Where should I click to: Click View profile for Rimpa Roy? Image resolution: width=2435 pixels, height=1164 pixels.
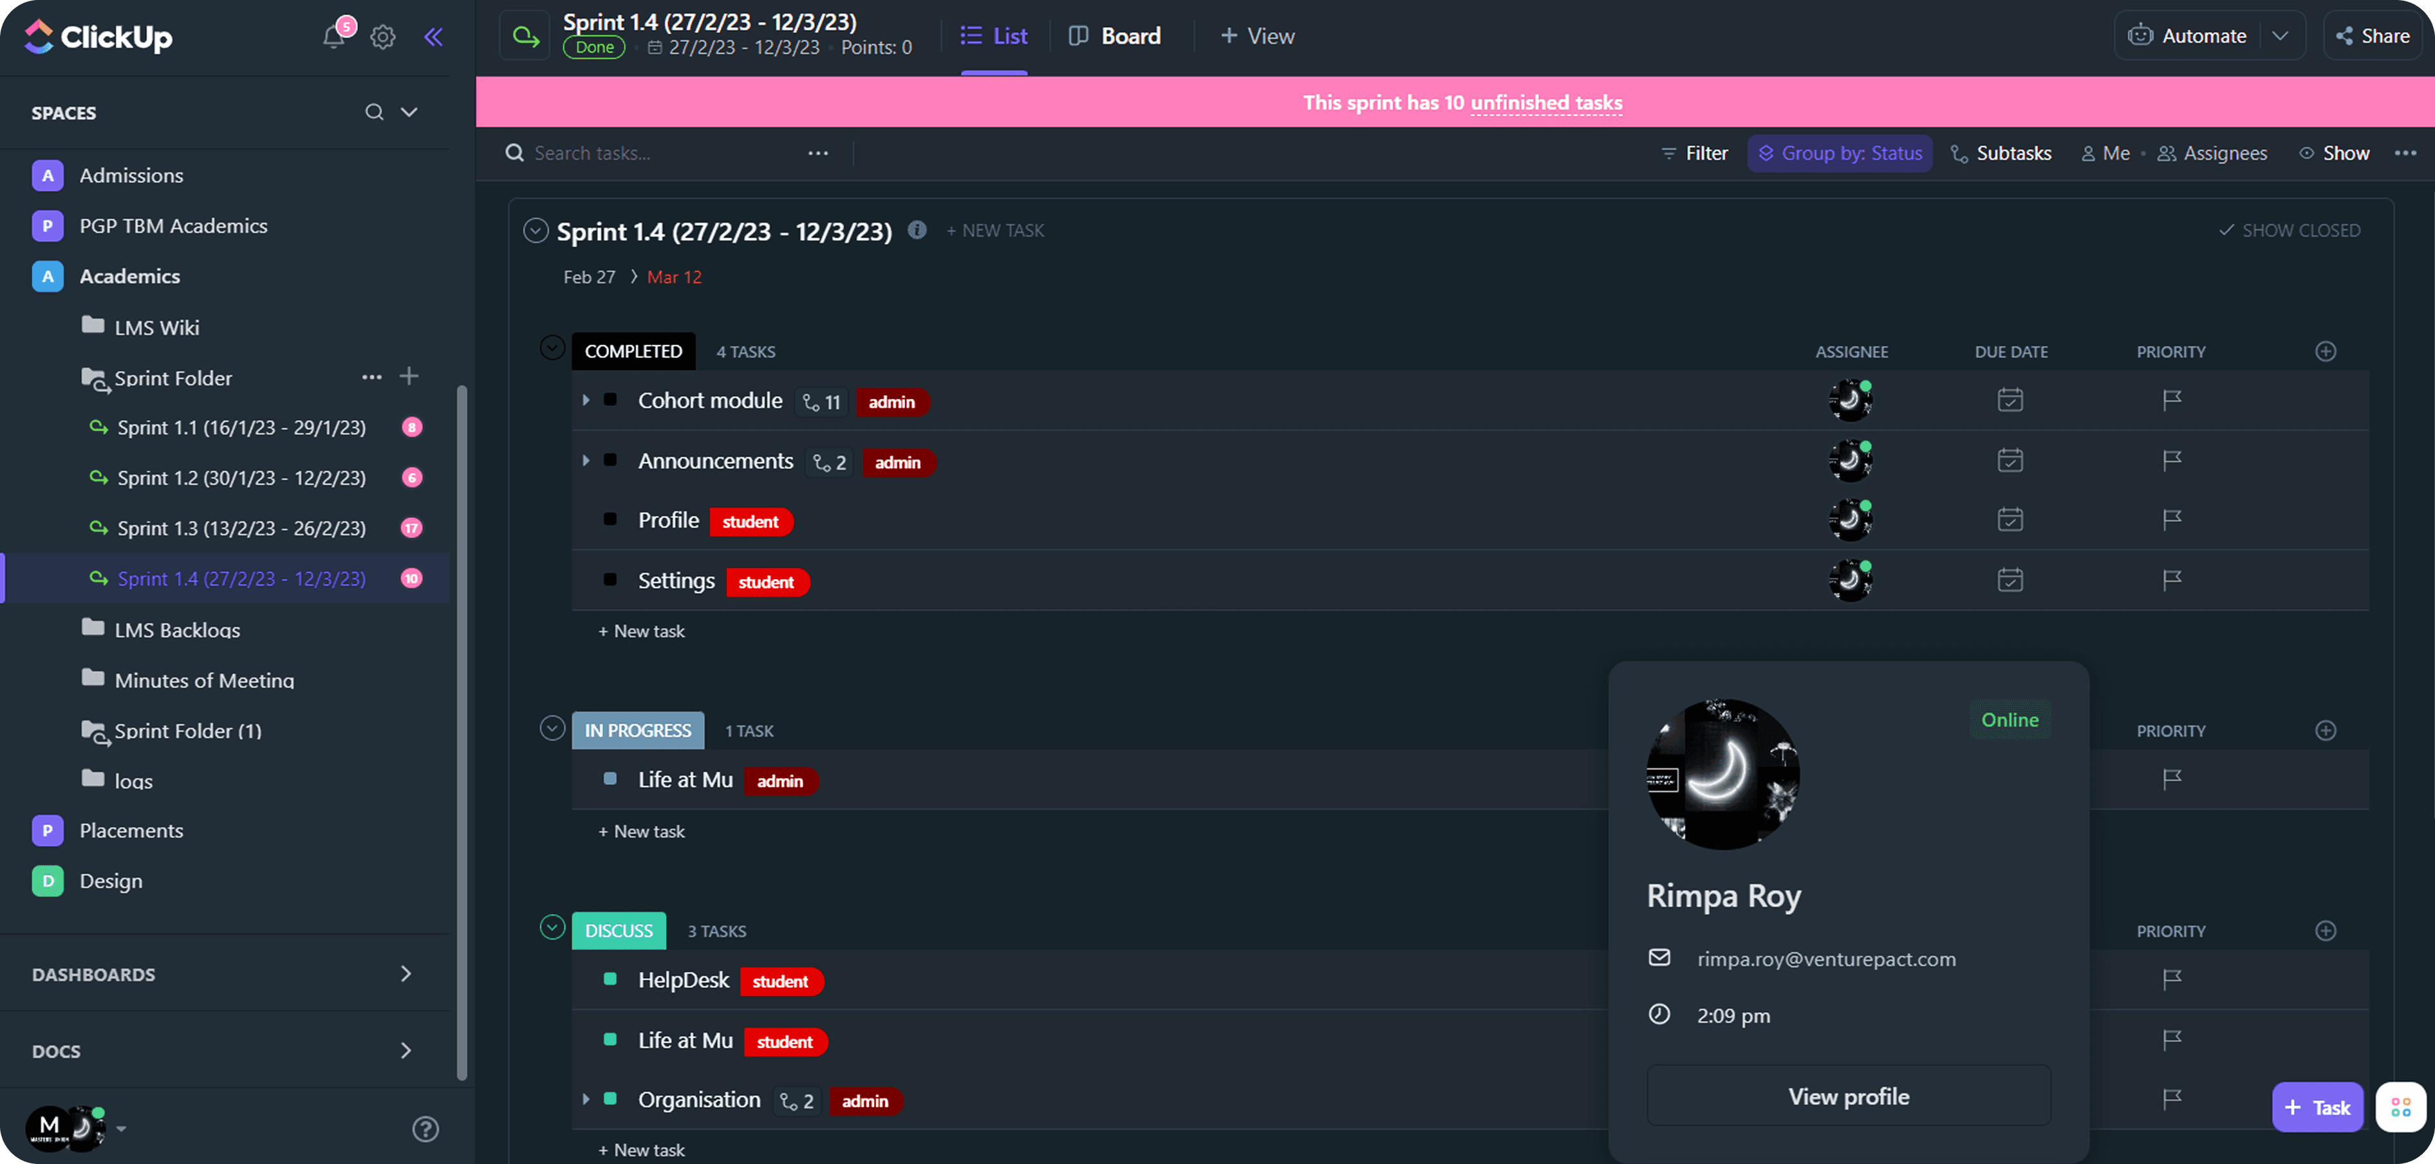pyautogui.click(x=1848, y=1095)
